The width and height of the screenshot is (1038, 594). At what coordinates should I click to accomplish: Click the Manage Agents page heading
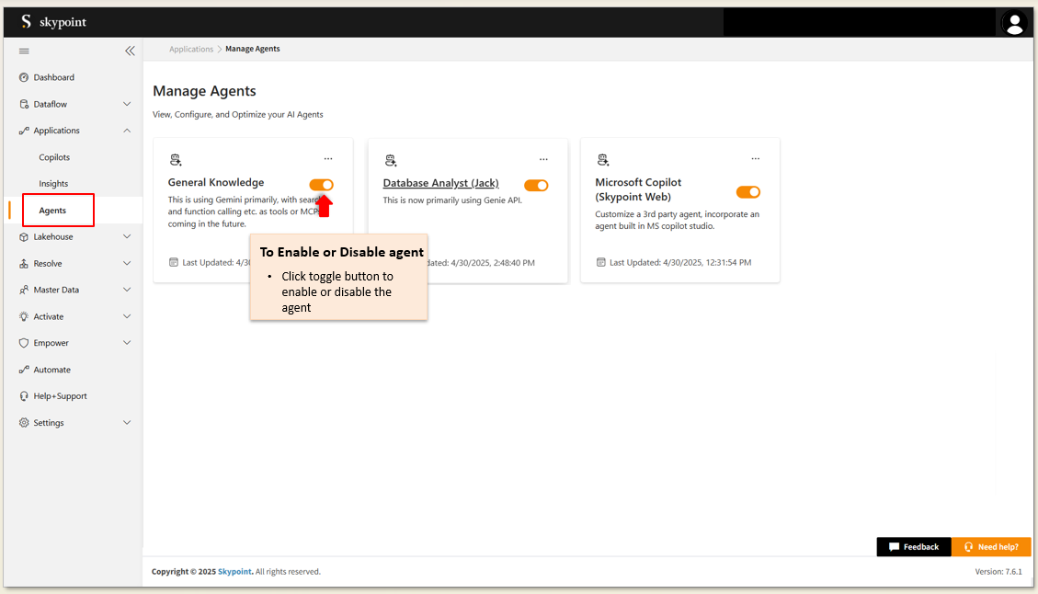(x=204, y=91)
